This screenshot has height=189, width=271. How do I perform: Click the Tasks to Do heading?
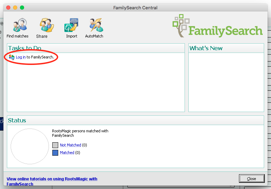[x=25, y=48]
